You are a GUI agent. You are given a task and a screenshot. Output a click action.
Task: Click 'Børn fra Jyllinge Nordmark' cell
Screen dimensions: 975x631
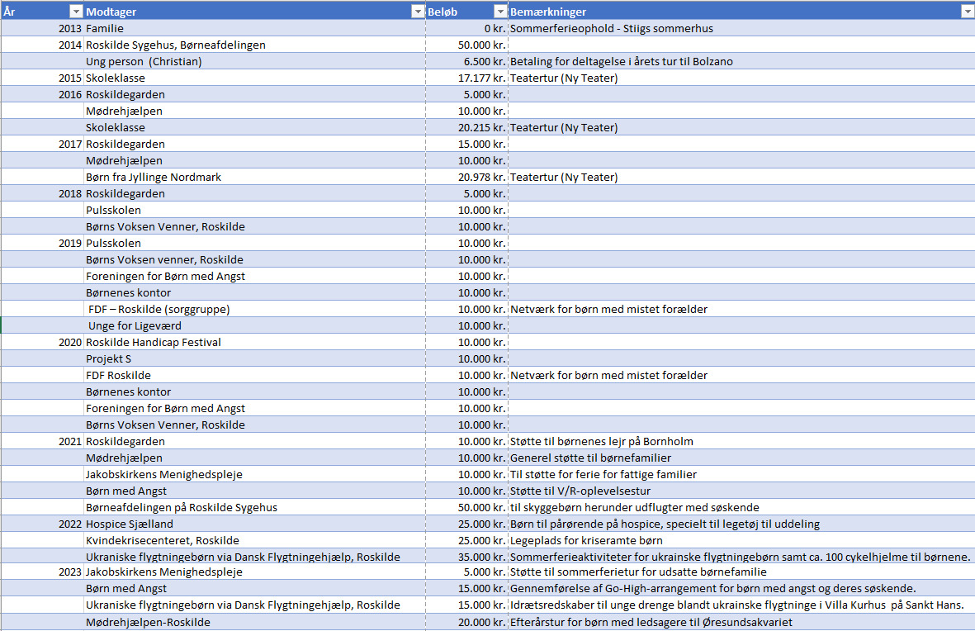tap(254, 177)
